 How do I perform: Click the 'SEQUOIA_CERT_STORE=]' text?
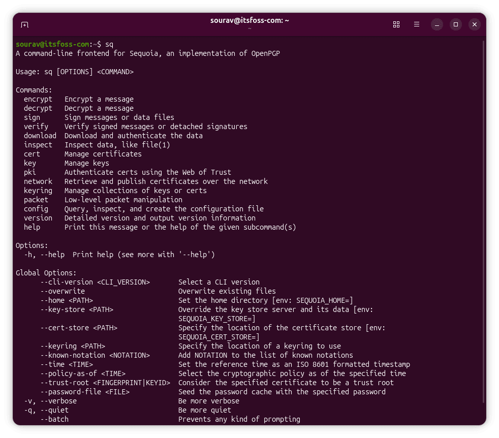point(219,337)
